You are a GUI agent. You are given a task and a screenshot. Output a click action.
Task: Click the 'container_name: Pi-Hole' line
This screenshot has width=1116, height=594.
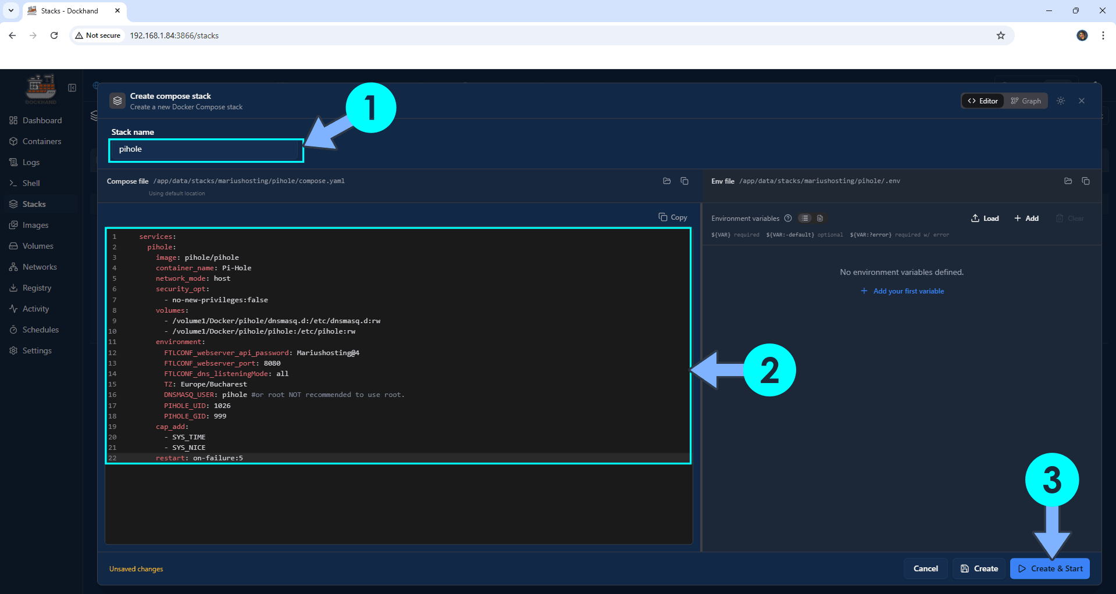(x=204, y=268)
